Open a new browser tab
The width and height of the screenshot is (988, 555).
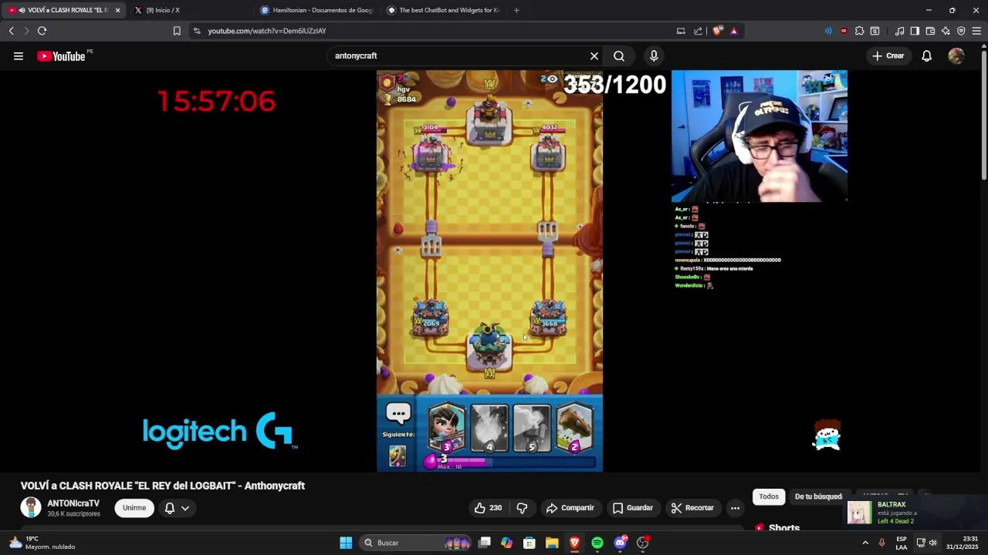516,10
